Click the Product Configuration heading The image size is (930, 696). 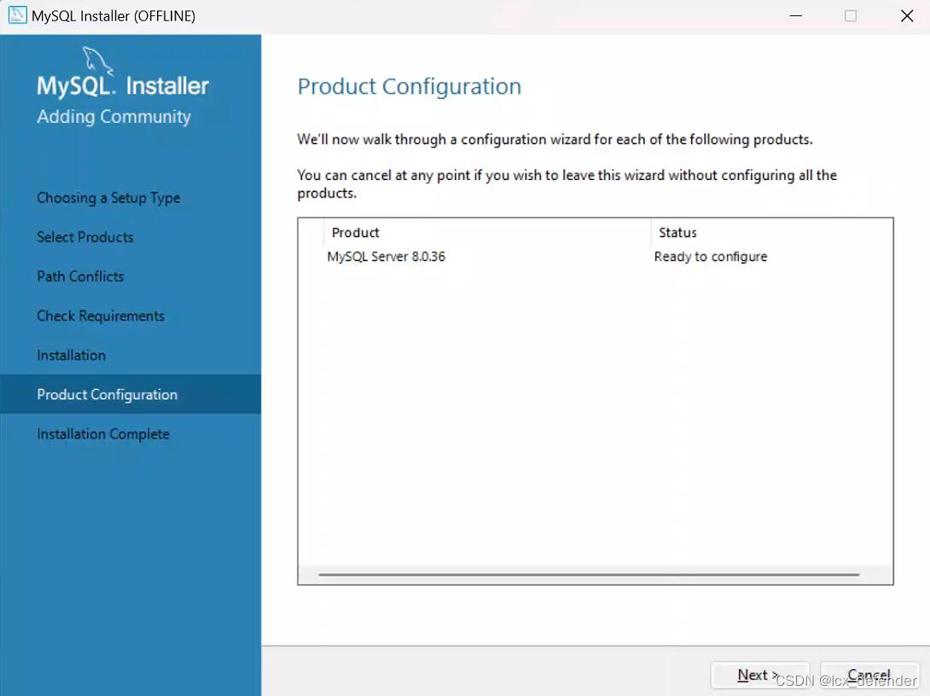(410, 86)
